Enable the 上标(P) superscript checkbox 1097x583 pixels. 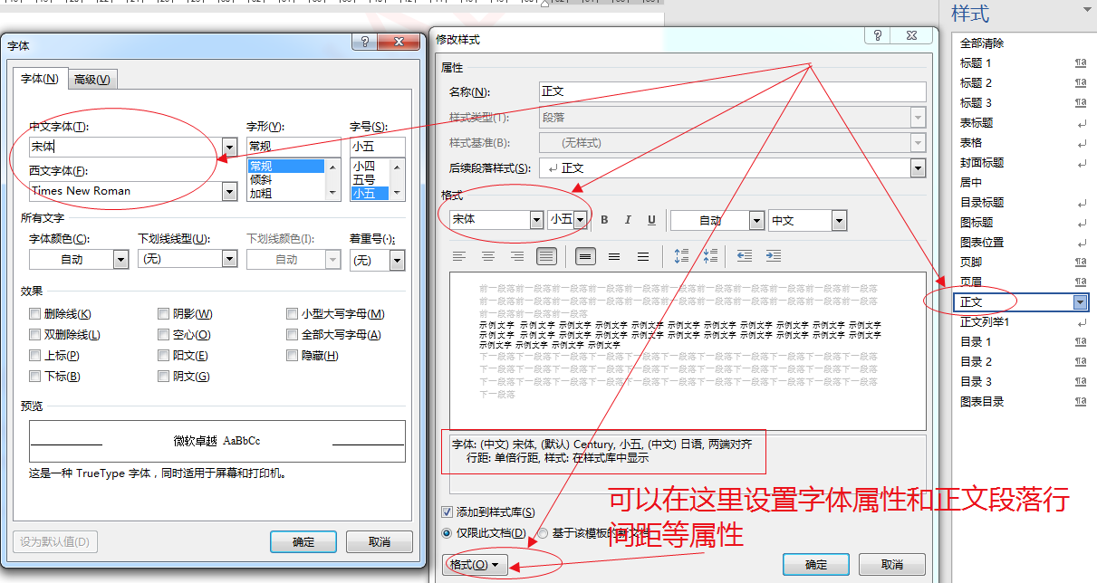tap(35, 356)
